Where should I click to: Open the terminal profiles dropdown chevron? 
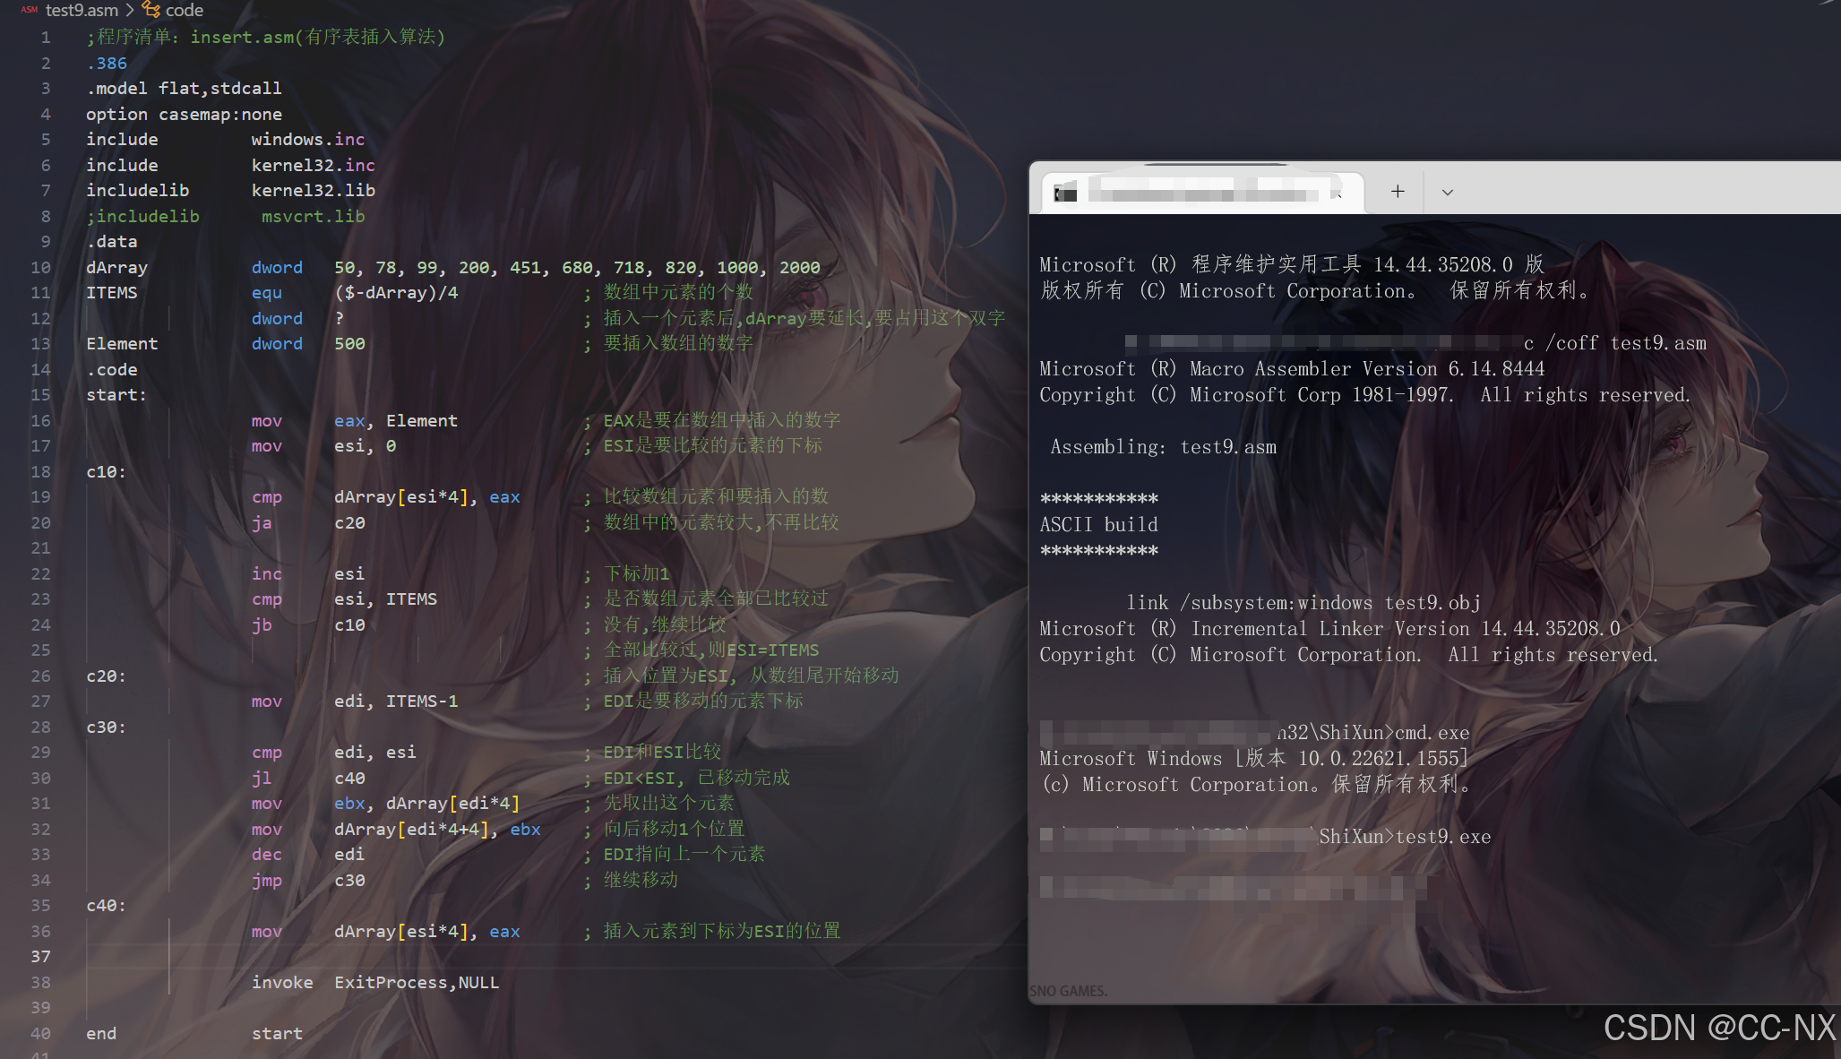1447,192
